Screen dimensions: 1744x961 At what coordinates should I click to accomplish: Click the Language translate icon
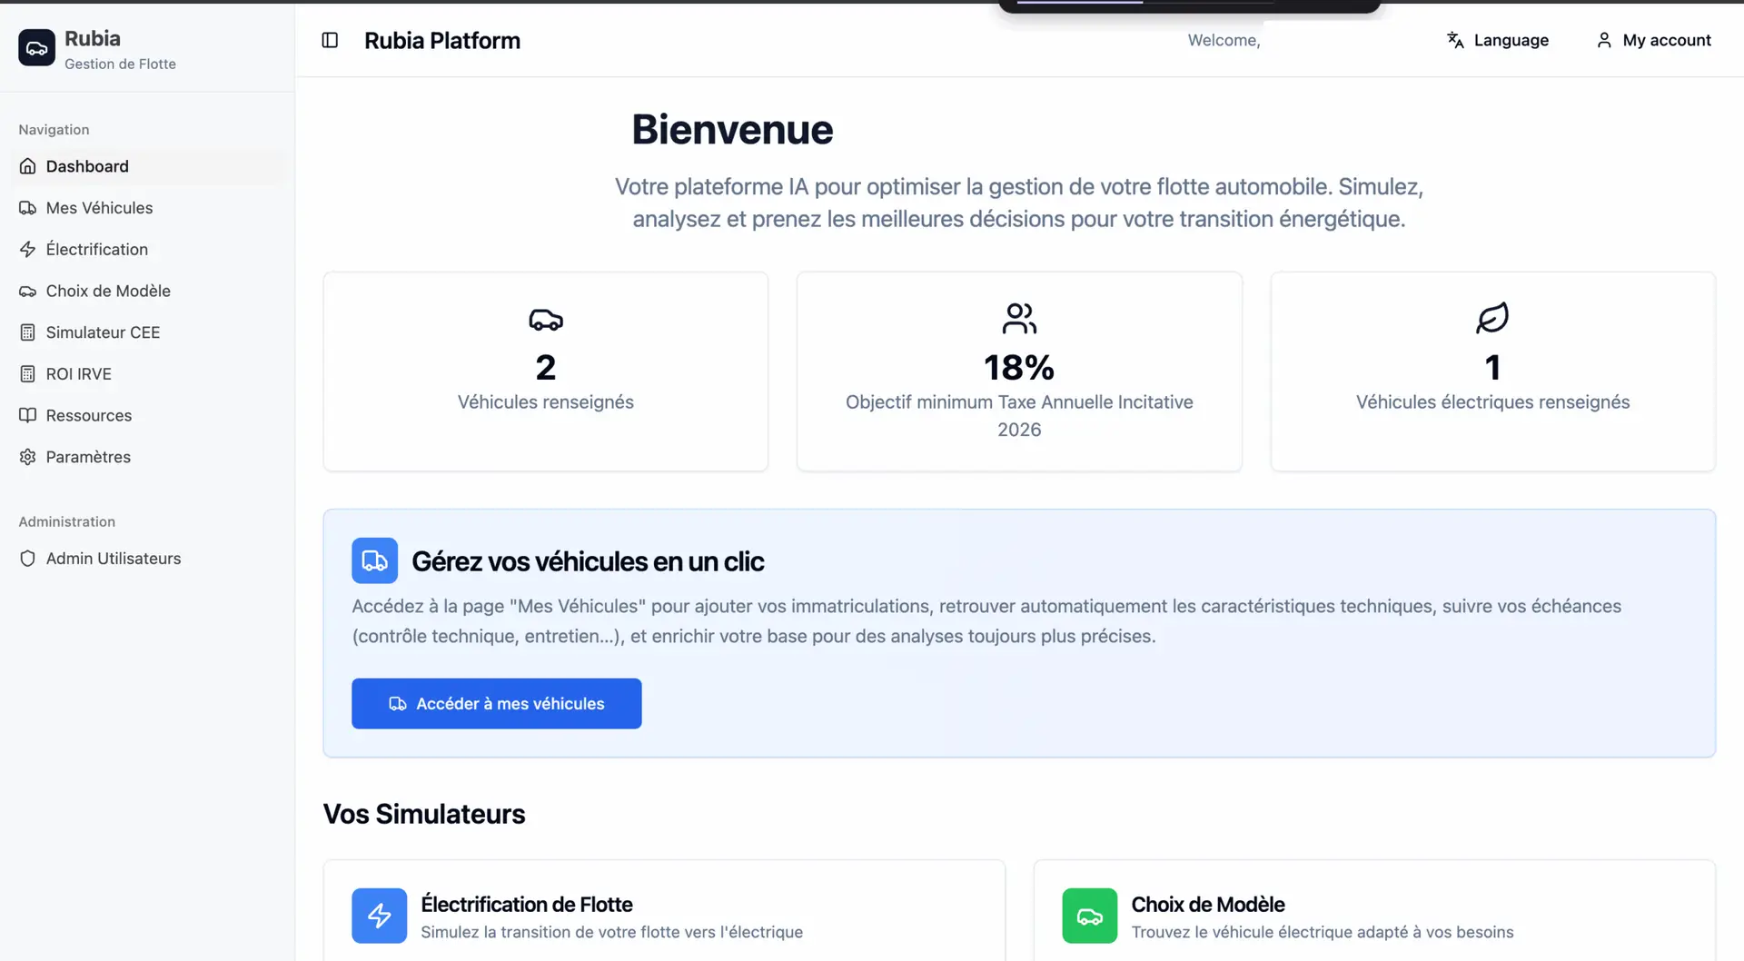(x=1455, y=40)
